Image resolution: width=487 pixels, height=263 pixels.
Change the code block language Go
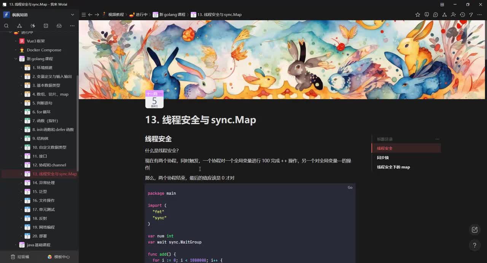[350, 187]
